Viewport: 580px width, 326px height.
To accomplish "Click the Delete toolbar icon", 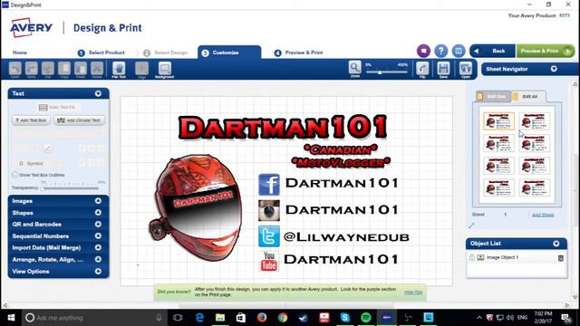I will (97, 69).
